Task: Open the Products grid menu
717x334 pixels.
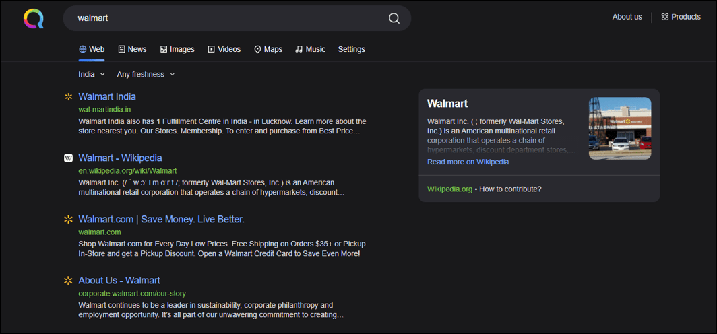Action: 681,17
